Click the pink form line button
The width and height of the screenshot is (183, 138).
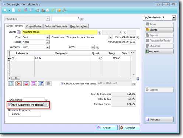34,84
